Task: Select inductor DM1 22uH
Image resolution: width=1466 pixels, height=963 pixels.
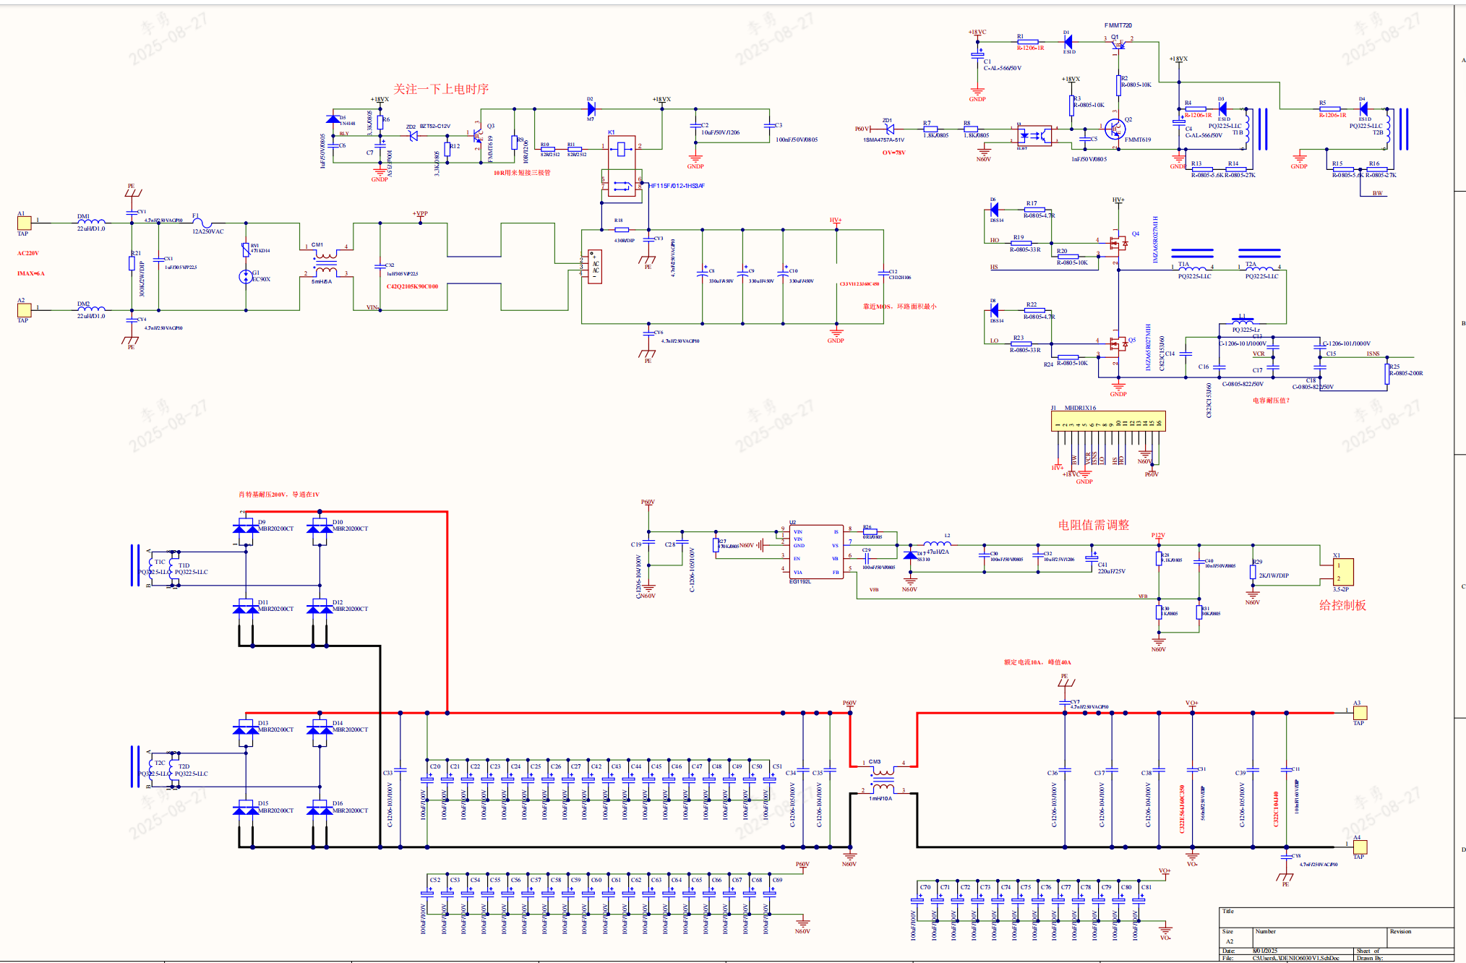Action: 91,221
